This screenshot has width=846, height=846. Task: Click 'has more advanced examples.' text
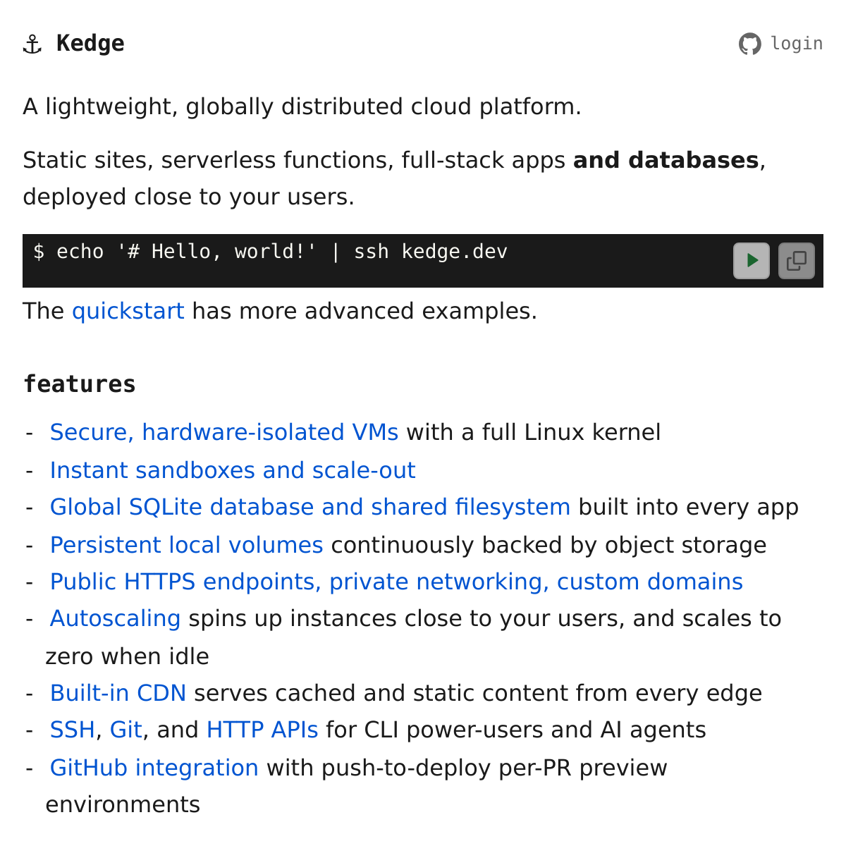[364, 311]
